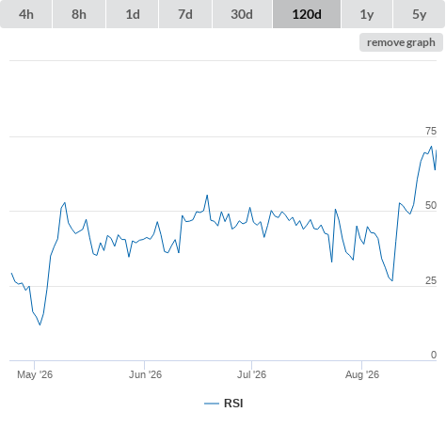The height and width of the screenshot is (428, 446).
Task: Select the 5y time range tab
Action: coord(419,14)
